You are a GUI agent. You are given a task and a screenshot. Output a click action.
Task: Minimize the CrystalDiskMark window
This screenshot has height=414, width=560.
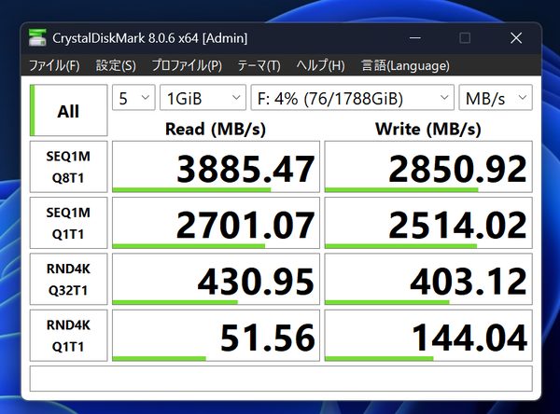[x=415, y=38]
